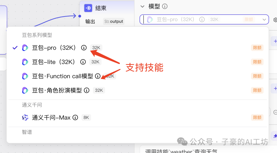Select 通义千问-Max model

coord(138,118)
